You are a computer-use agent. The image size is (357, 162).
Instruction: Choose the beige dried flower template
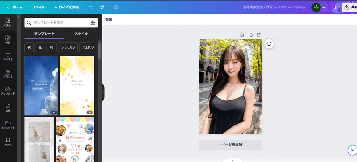39,139
